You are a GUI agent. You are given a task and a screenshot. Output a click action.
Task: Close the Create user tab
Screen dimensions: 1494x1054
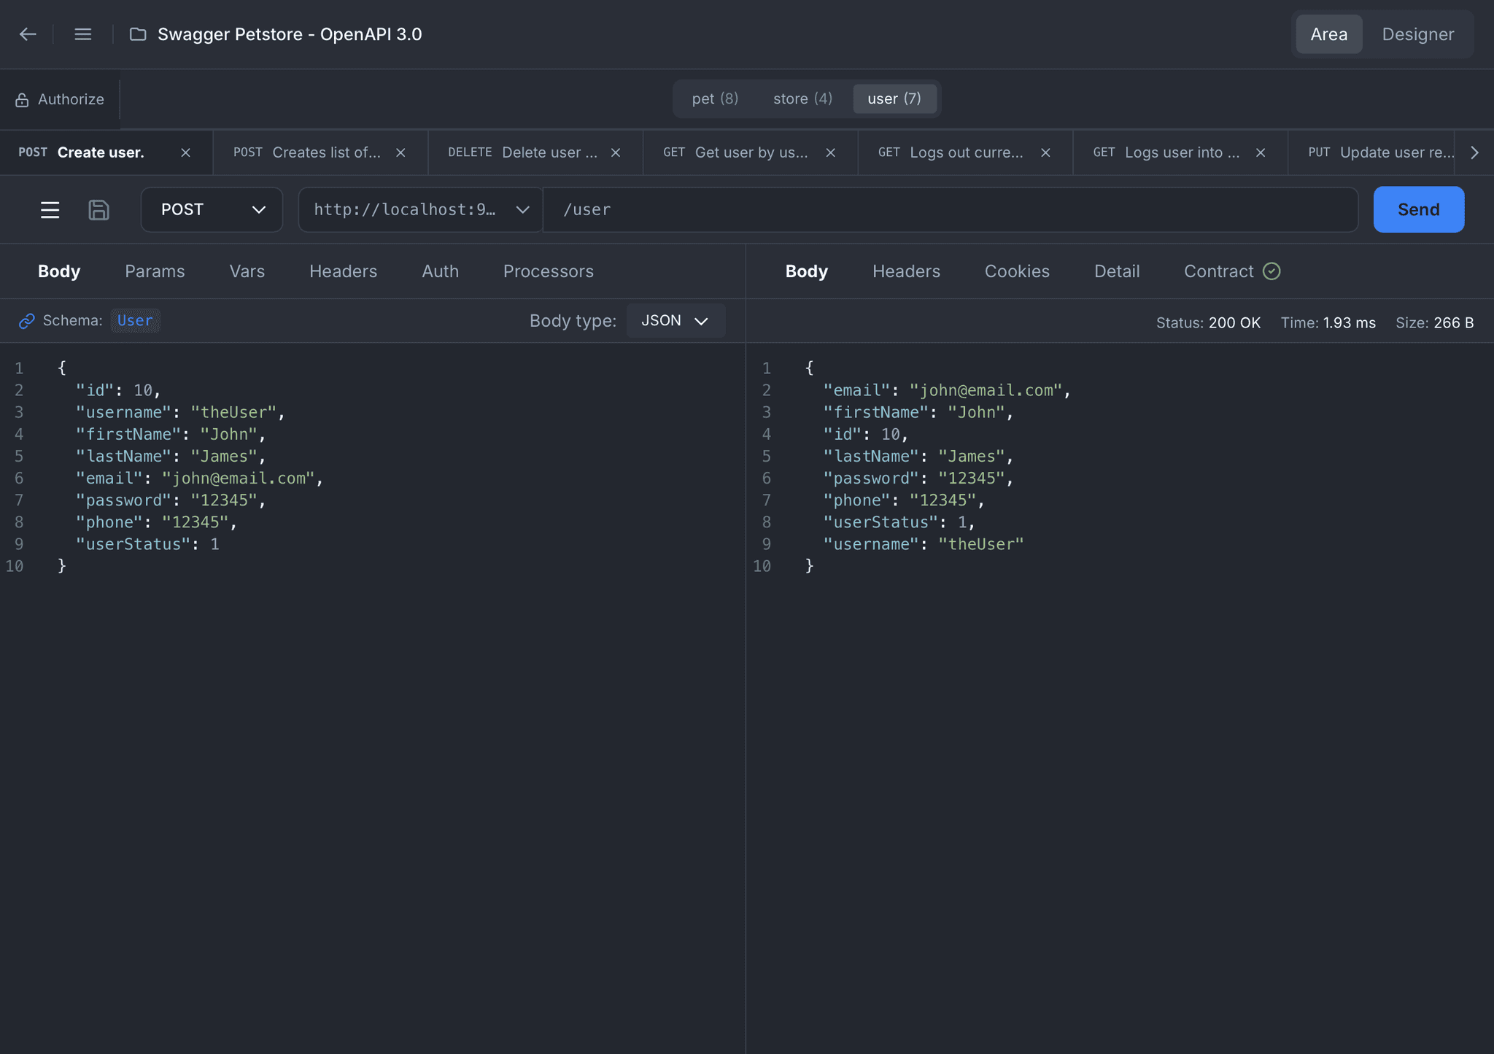coord(185,152)
